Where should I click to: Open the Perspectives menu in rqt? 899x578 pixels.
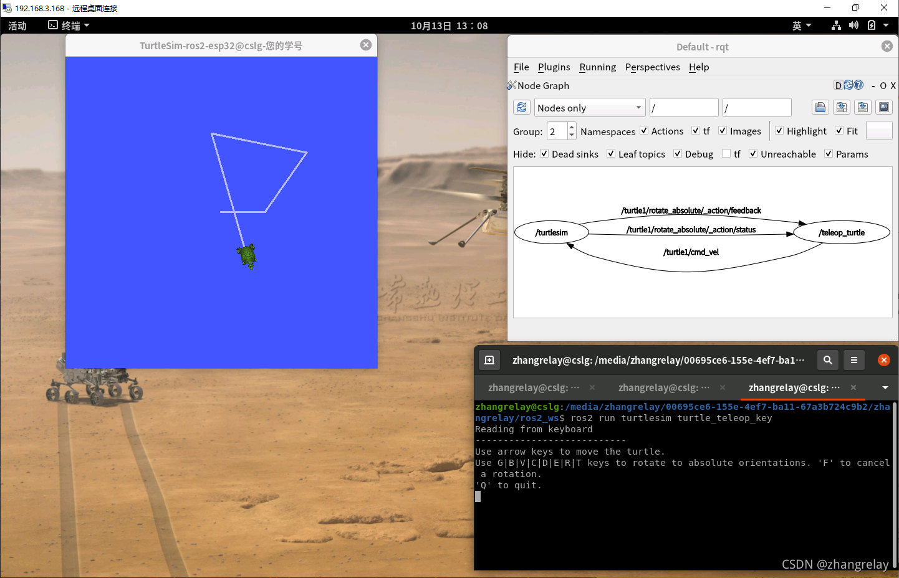(652, 67)
